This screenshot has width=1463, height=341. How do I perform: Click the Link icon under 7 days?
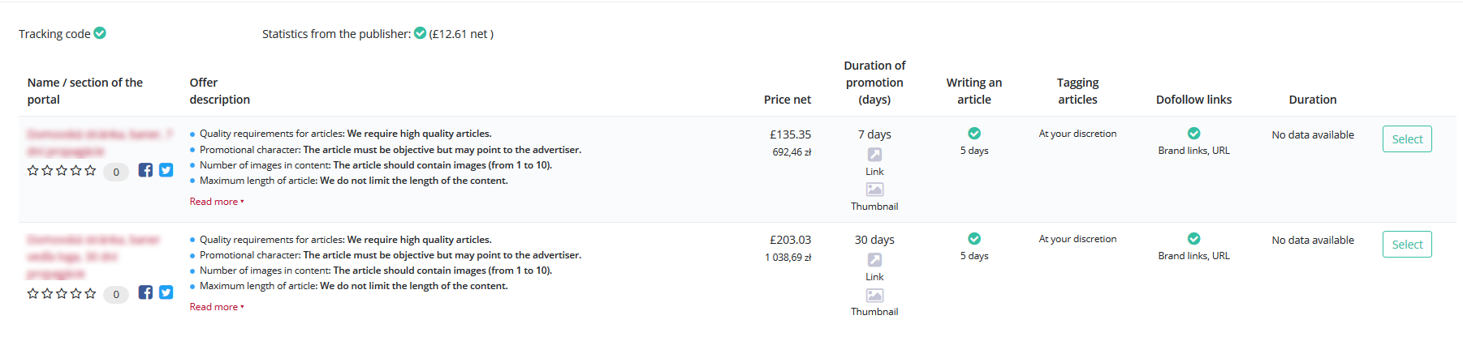(874, 155)
